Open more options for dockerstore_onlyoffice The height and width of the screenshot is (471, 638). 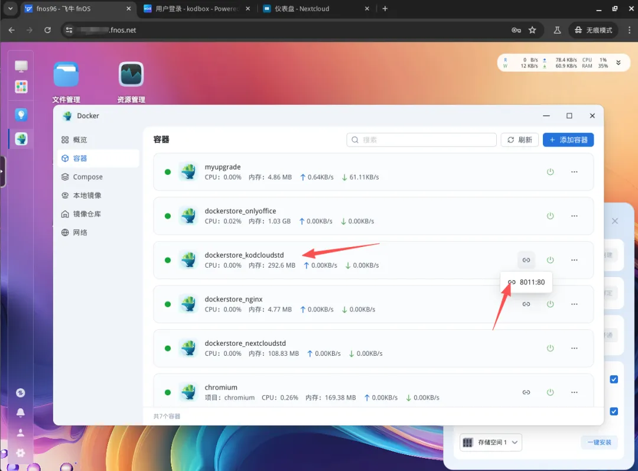574,216
